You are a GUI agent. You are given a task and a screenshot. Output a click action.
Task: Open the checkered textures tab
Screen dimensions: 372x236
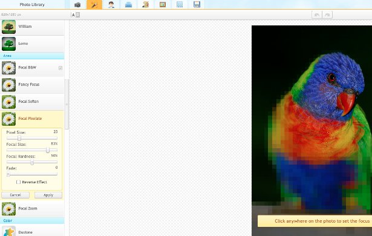(x=180, y=4)
